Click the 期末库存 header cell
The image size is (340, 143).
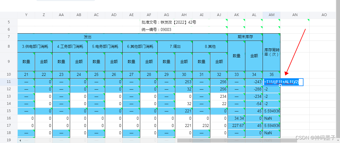coord(245,37)
